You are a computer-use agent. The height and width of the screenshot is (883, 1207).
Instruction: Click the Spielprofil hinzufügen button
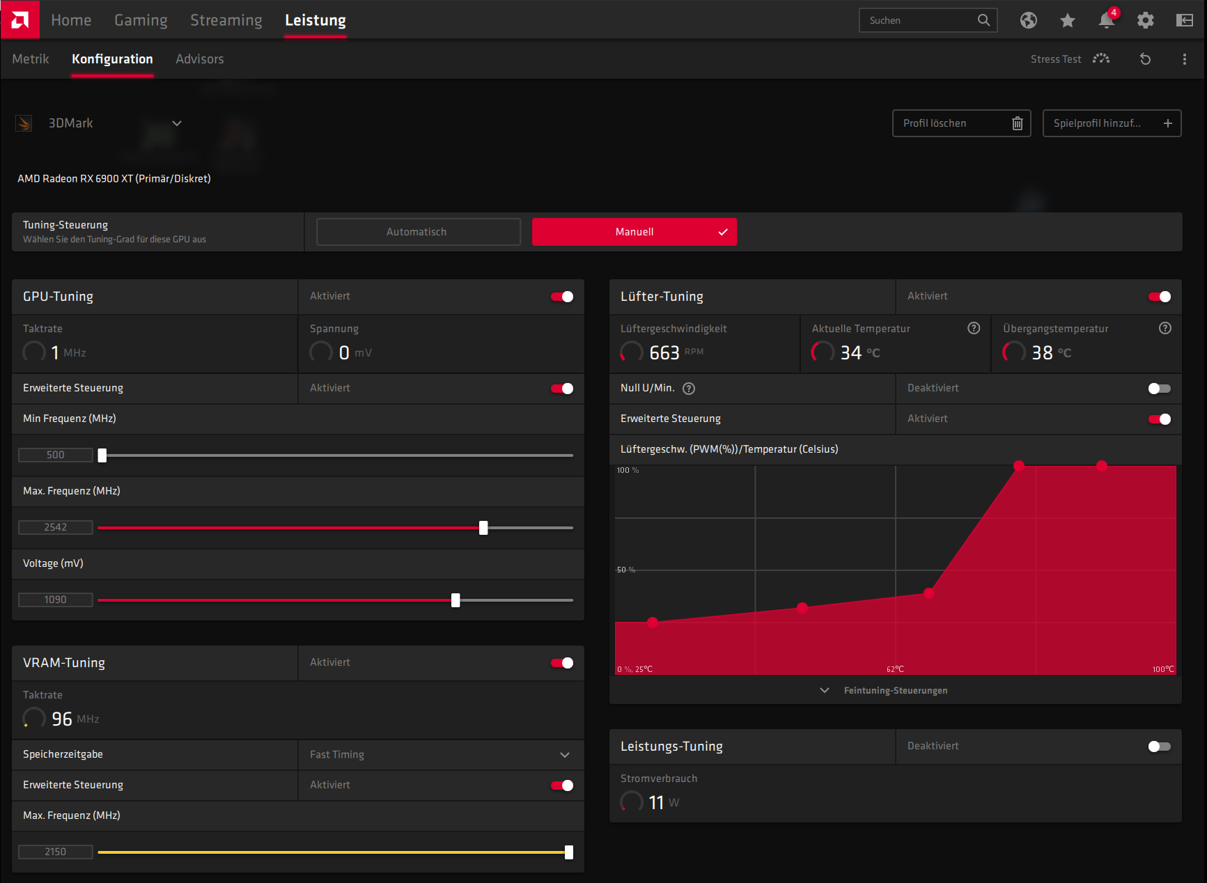pyautogui.click(x=1112, y=123)
